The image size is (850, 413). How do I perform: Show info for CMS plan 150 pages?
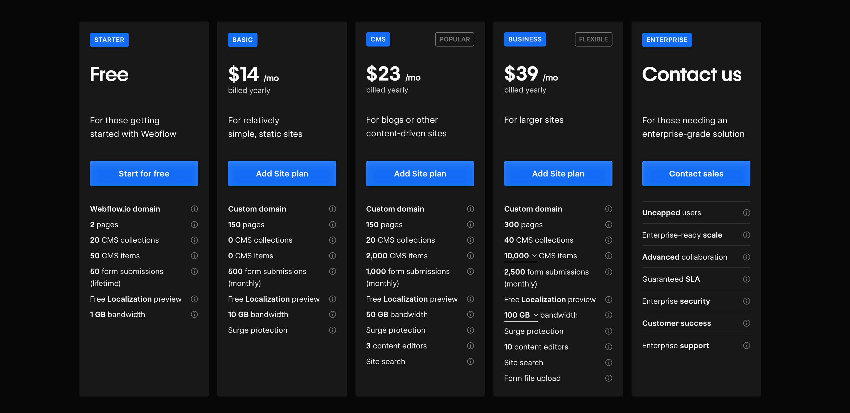(471, 225)
